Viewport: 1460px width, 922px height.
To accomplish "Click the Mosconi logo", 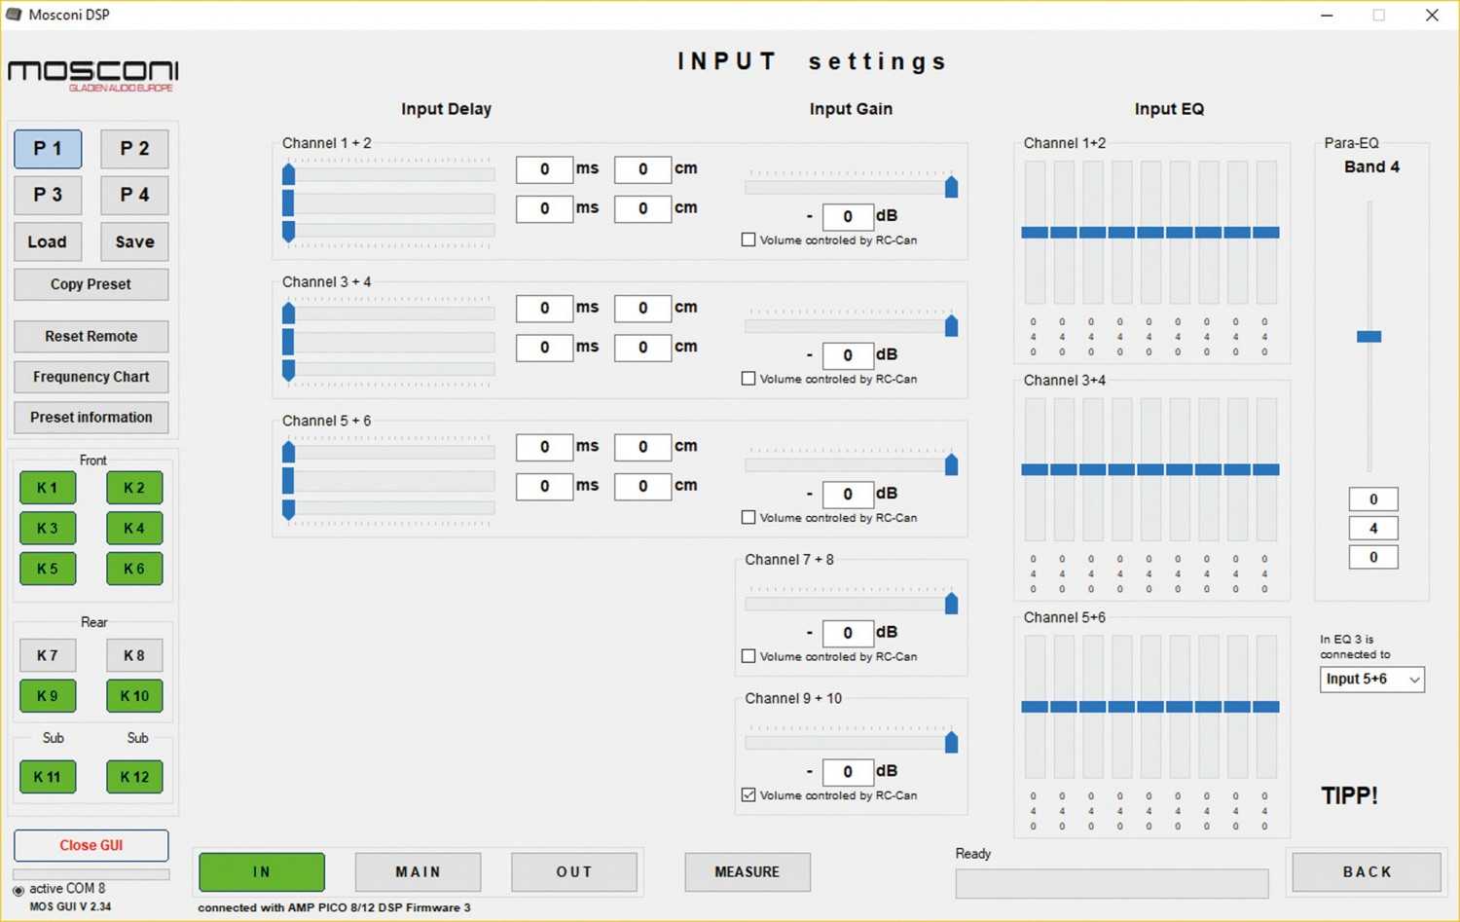I will click(x=93, y=76).
